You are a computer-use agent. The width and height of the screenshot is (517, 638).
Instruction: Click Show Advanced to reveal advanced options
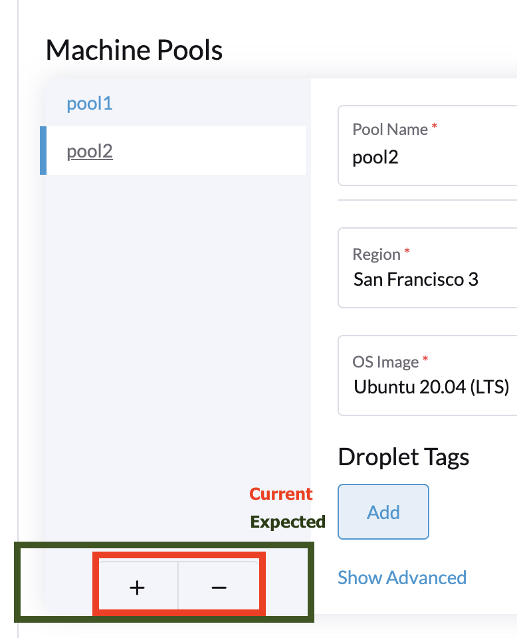point(402,578)
